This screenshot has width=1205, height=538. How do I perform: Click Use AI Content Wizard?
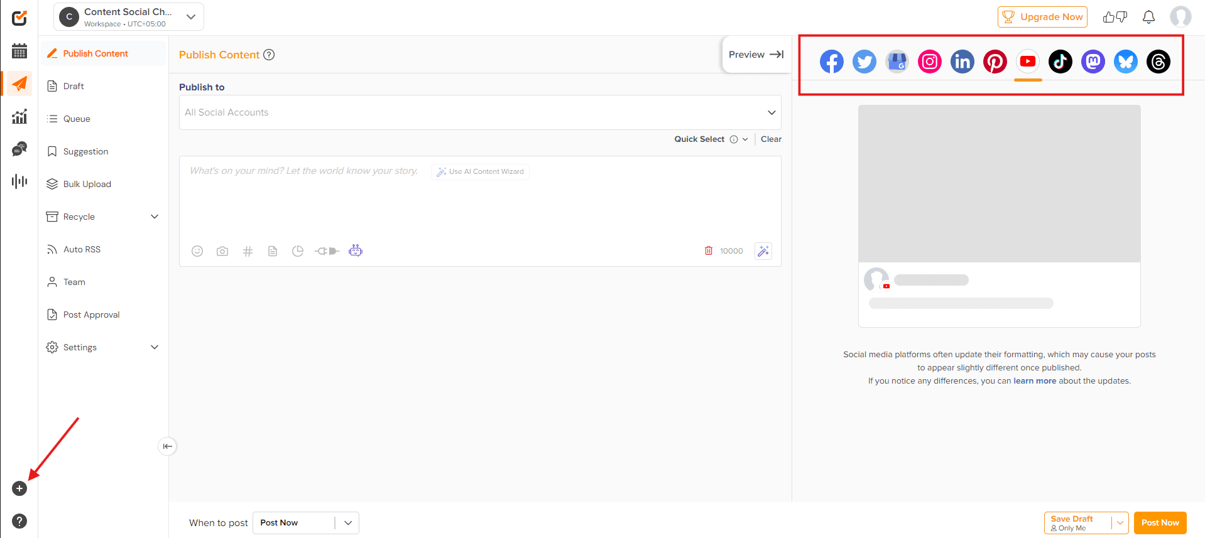481,171
